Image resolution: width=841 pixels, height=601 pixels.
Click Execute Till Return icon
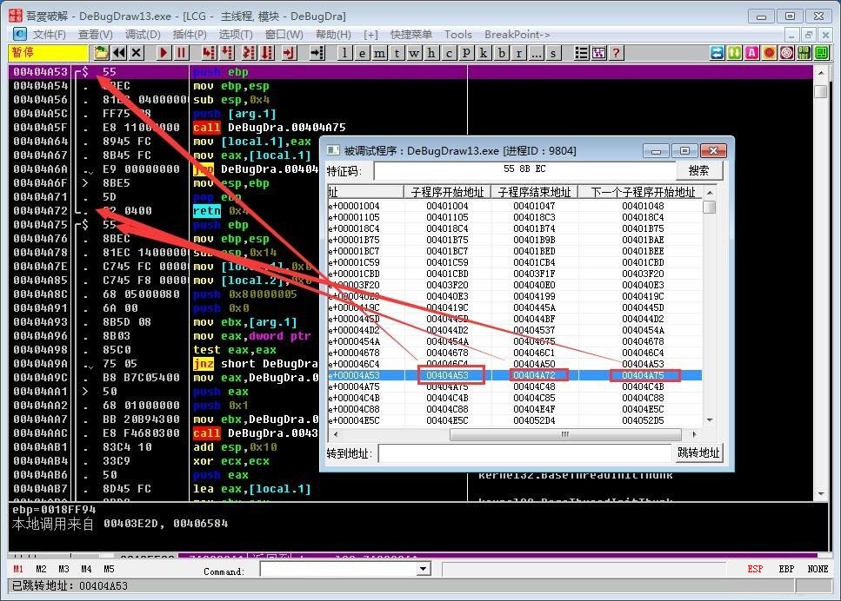coord(289,52)
